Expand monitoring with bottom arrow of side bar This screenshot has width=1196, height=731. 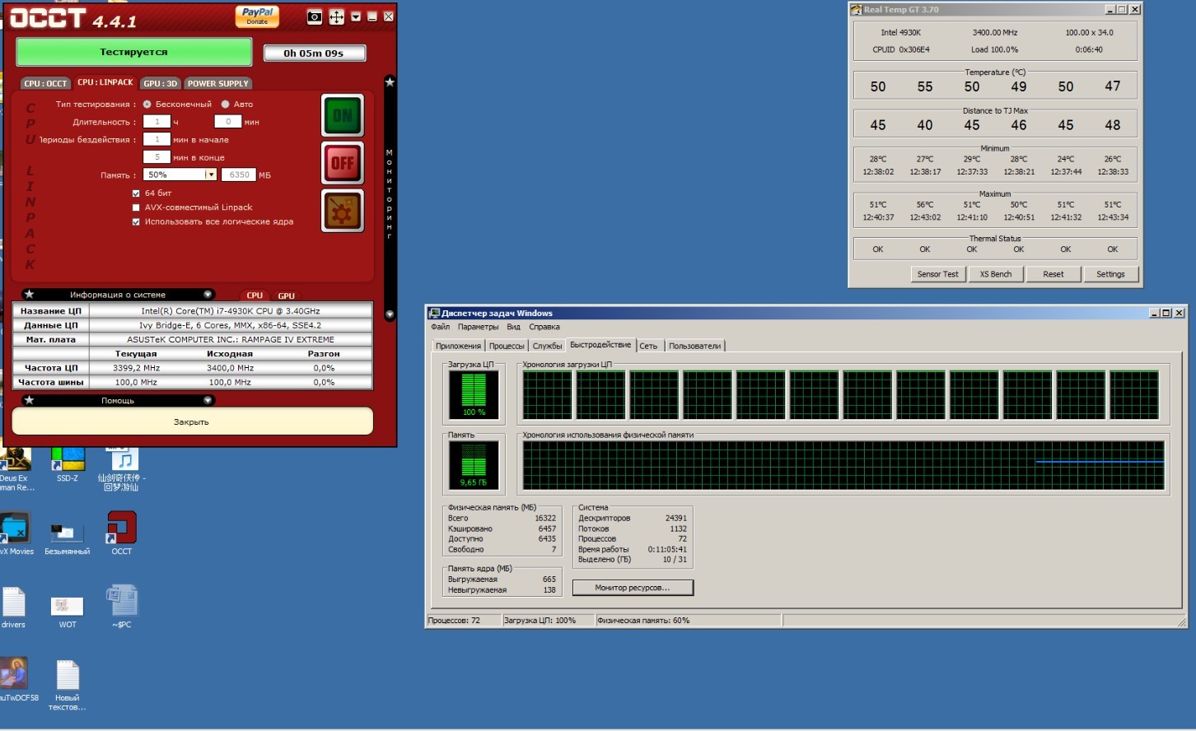click(390, 314)
